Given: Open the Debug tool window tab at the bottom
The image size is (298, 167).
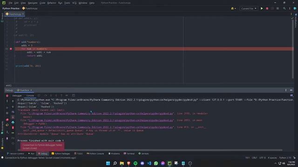Looking at the screenshot, I should [42, 154].
